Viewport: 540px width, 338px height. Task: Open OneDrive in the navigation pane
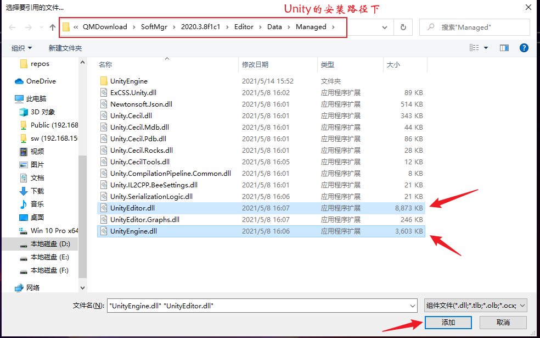point(35,81)
